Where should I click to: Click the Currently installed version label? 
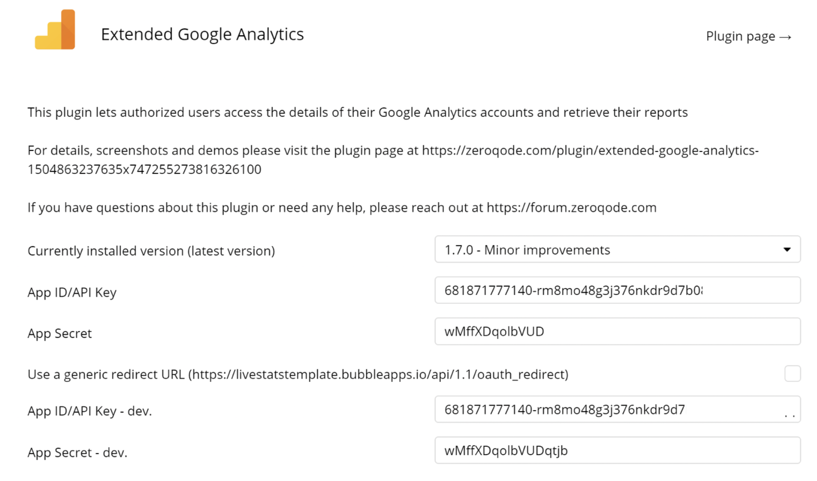(x=151, y=251)
